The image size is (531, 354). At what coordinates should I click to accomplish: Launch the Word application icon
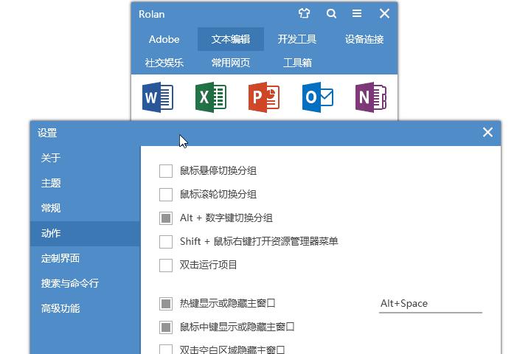click(157, 97)
